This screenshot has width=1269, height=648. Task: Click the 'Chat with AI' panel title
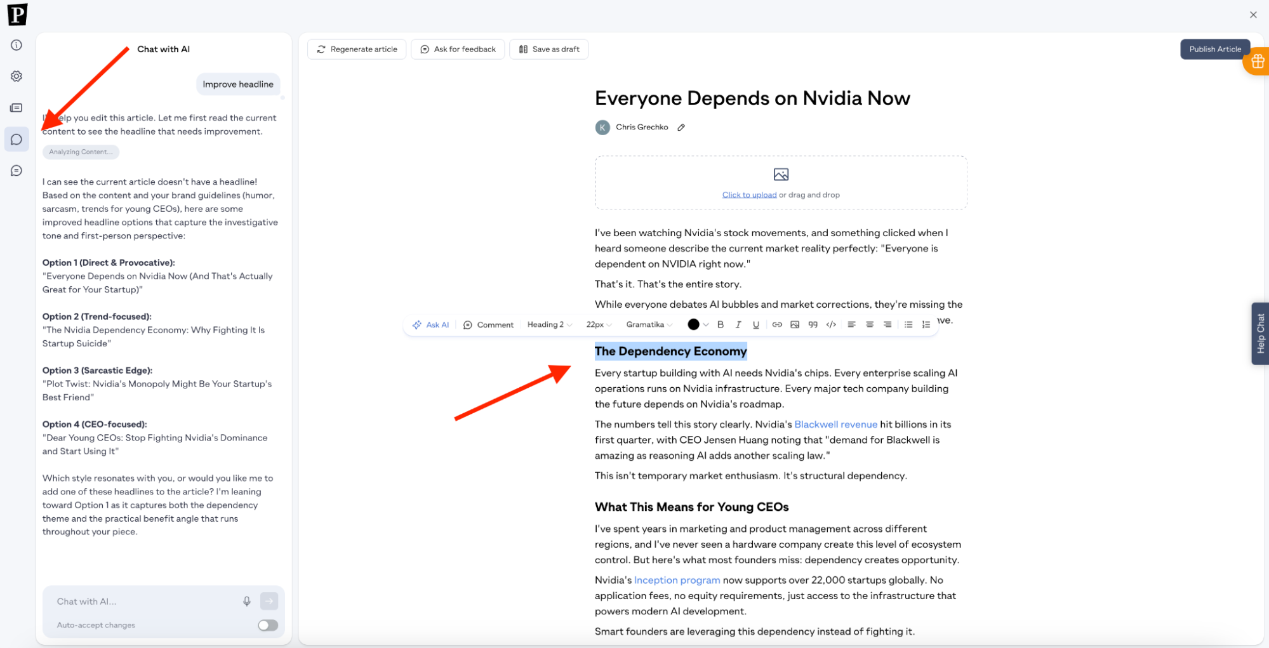click(163, 49)
